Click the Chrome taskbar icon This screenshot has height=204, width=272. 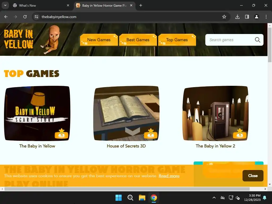(x=154, y=198)
